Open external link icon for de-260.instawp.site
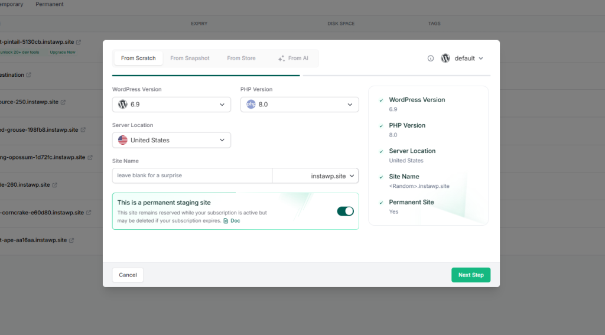The image size is (605, 335). (54, 185)
